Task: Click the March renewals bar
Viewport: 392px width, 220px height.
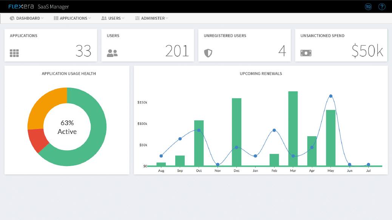Action: click(293, 128)
